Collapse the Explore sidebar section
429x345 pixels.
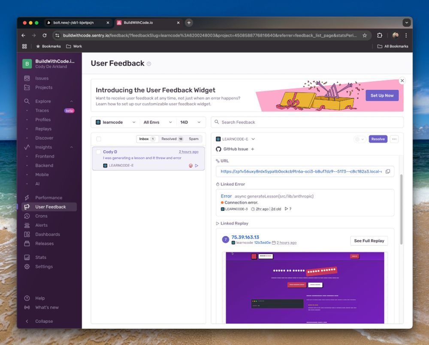point(71,101)
